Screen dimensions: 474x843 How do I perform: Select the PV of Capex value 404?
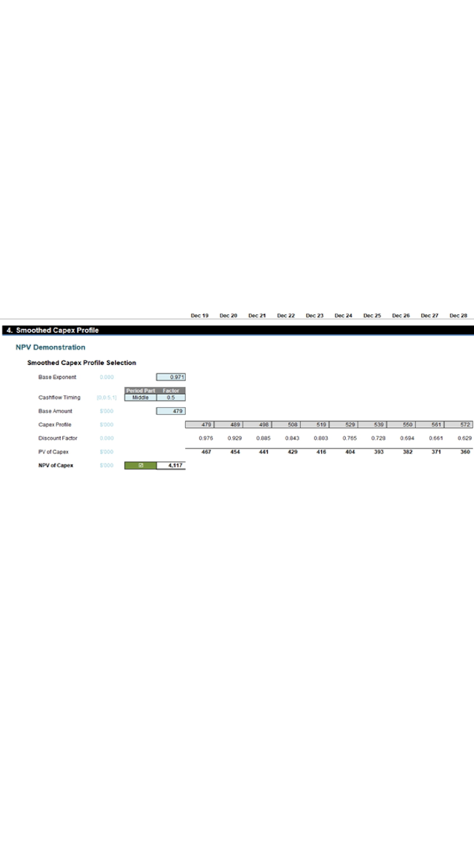coord(350,452)
